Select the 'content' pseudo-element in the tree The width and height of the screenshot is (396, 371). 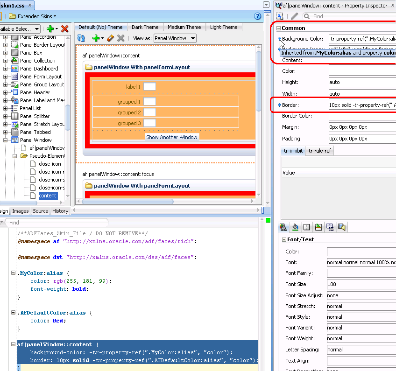click(x=48, y=196)
